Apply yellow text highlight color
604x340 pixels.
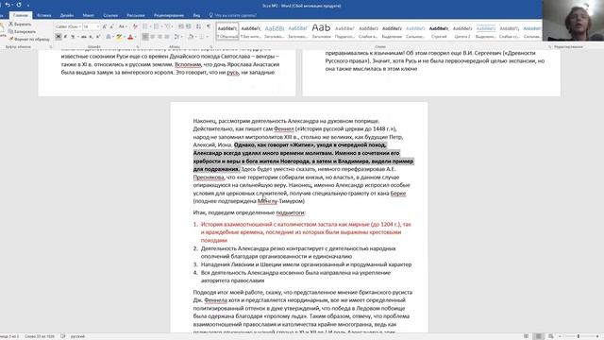point(119,37)
